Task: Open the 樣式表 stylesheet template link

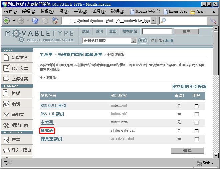Action: 47,131
